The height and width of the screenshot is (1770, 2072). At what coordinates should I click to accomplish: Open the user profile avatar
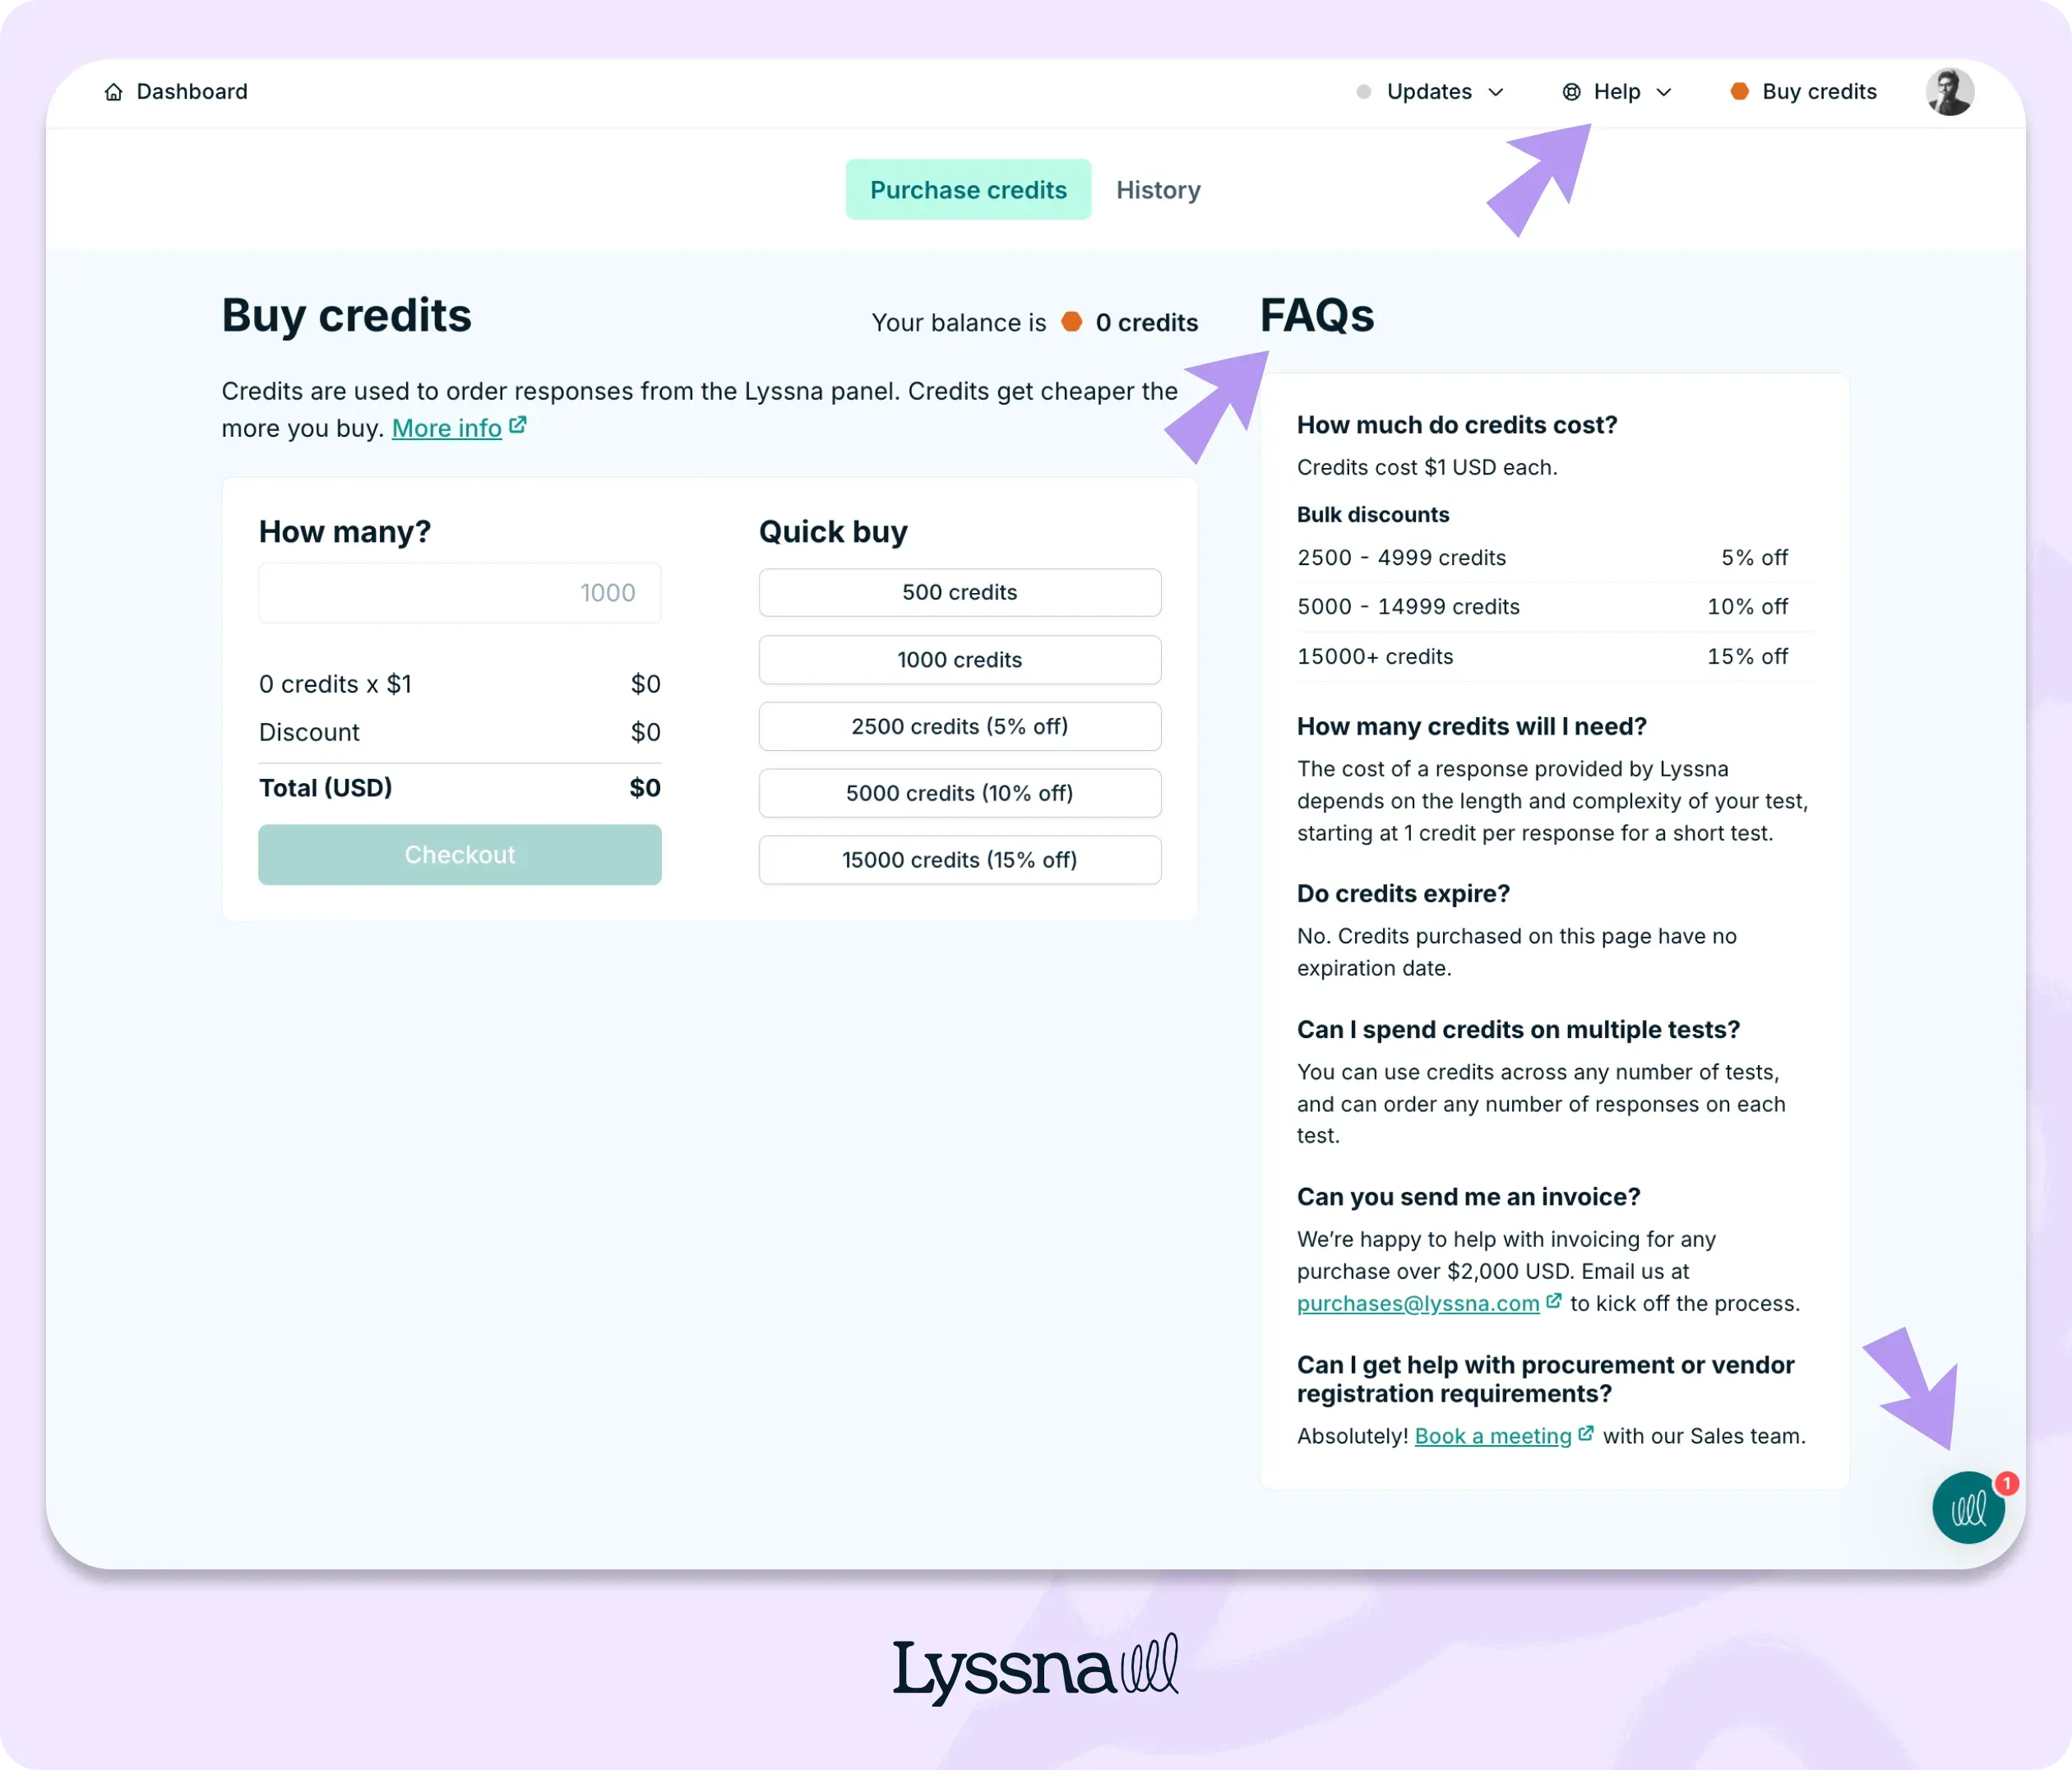[x=1948, y=92]
